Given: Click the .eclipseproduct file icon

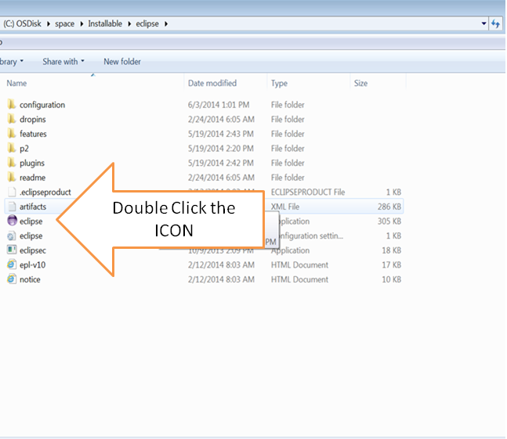Looking at the screenshot, I should click(x=12, y=192).
